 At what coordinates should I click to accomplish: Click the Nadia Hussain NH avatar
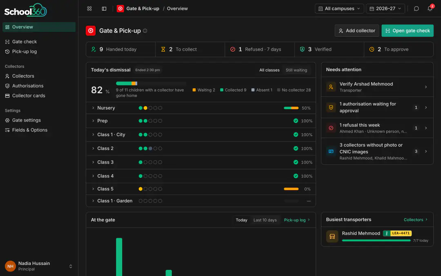(x=10, y=266)
